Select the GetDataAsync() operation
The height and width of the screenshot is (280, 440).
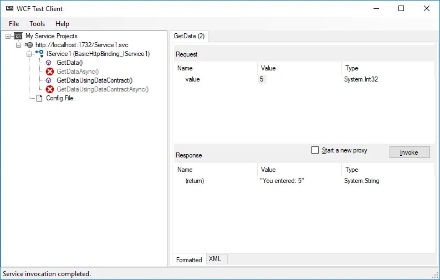click(x=78, y=72)
